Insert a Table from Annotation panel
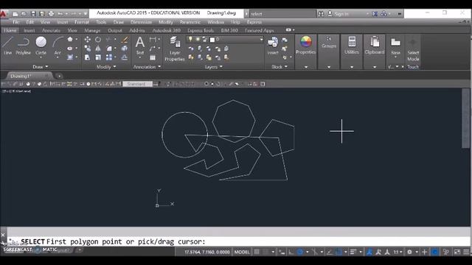Image resolution: width=472 pixels, height=265 pixels. point(153,57)
